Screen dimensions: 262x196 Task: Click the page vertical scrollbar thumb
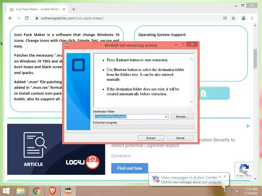[255, 58]
